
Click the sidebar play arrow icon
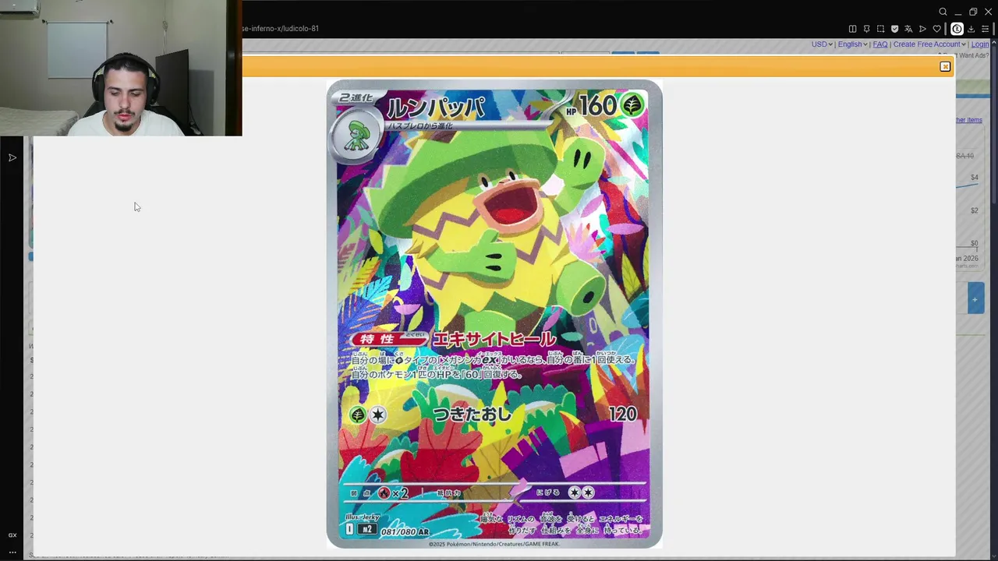tap(12, 157)
